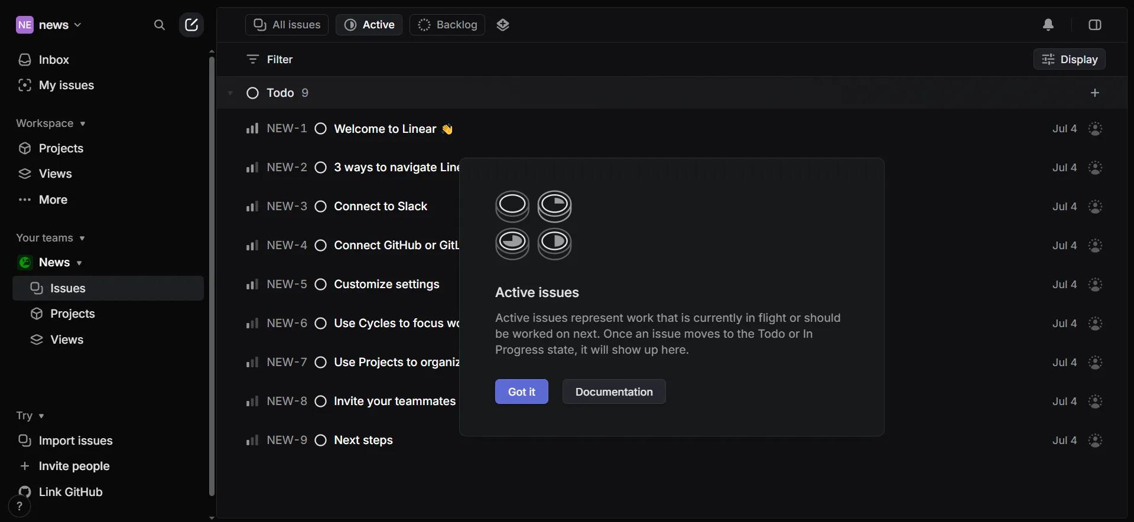The image size is (1134, 522).
Task: Add issue with Todo plus icon
Action: (1095, 93)
